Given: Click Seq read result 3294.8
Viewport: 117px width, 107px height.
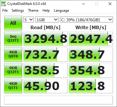Looking at the screenshot, I should pos(45,39).
